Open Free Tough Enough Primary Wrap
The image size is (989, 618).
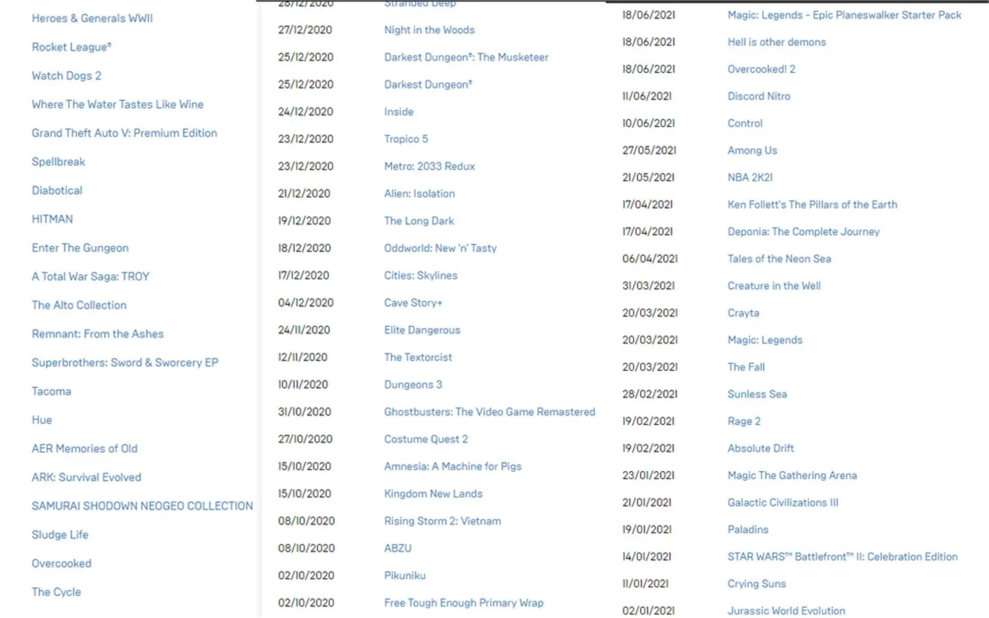click(x=463, y=603)
